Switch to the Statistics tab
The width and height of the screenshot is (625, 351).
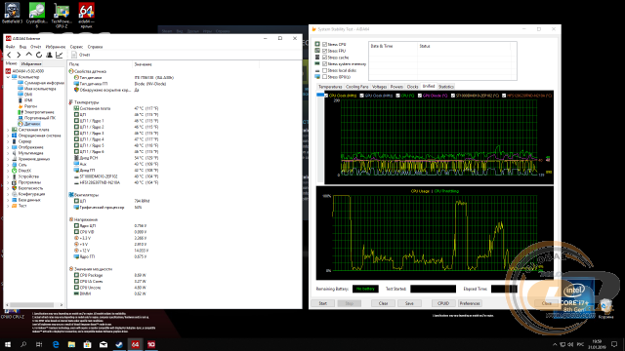click(x=445, y=87)
